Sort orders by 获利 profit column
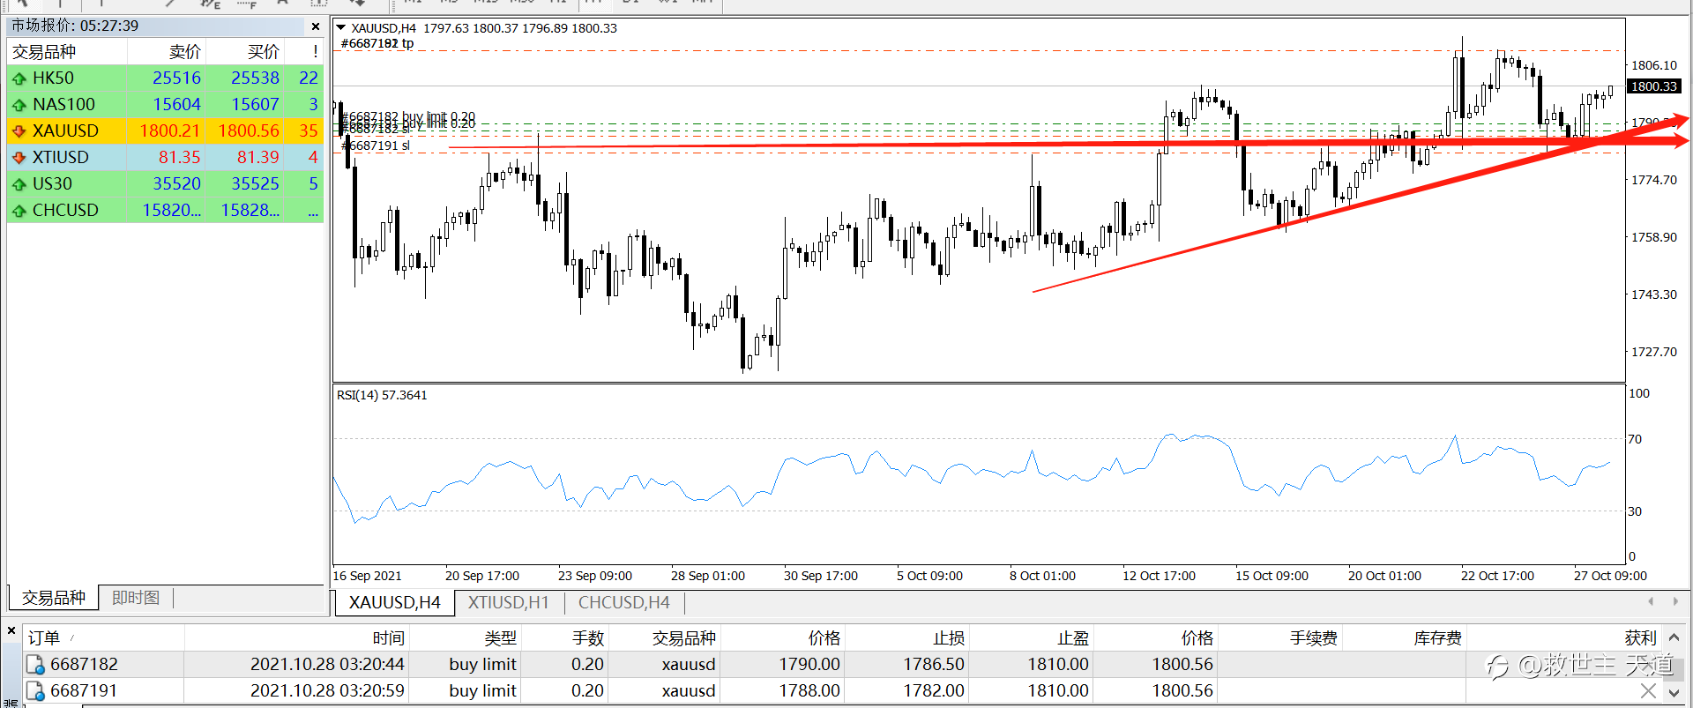This screenshot has height=708, width=1693. 1640,637
